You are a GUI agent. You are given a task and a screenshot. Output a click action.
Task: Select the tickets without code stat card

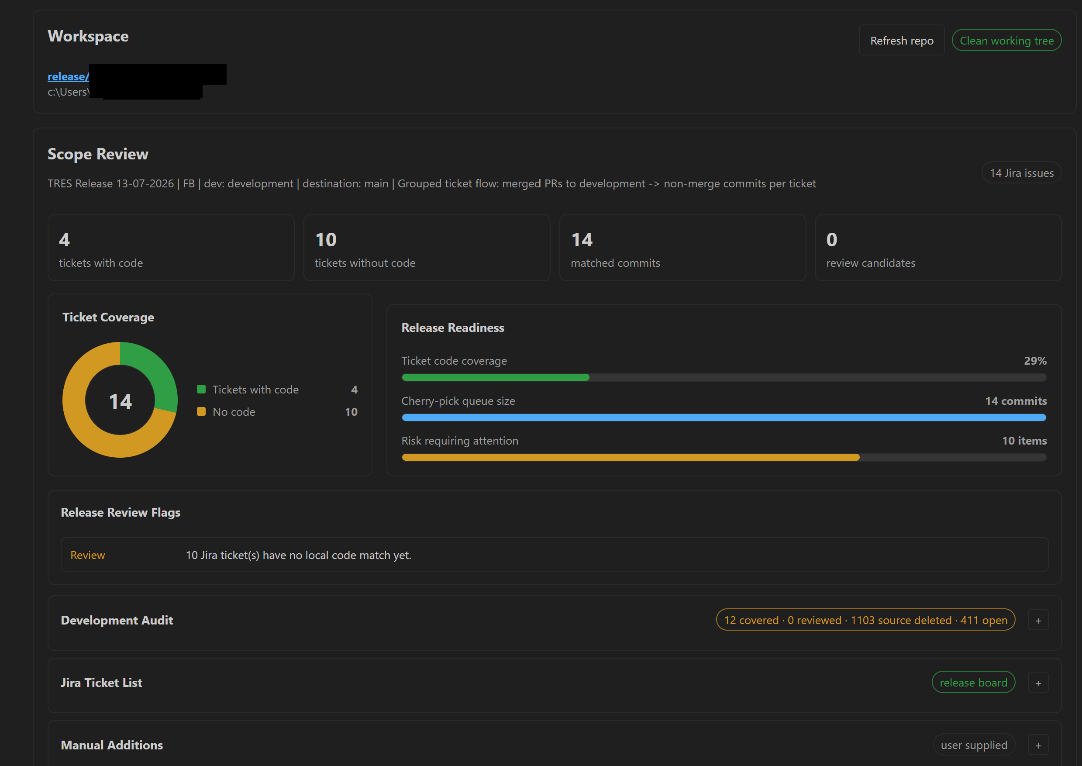pyautogui.click(x=427, y=248)
